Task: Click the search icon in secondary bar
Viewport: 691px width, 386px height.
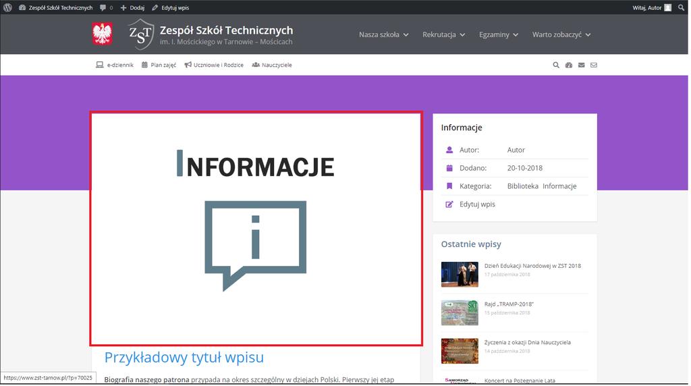Action: 556,65
